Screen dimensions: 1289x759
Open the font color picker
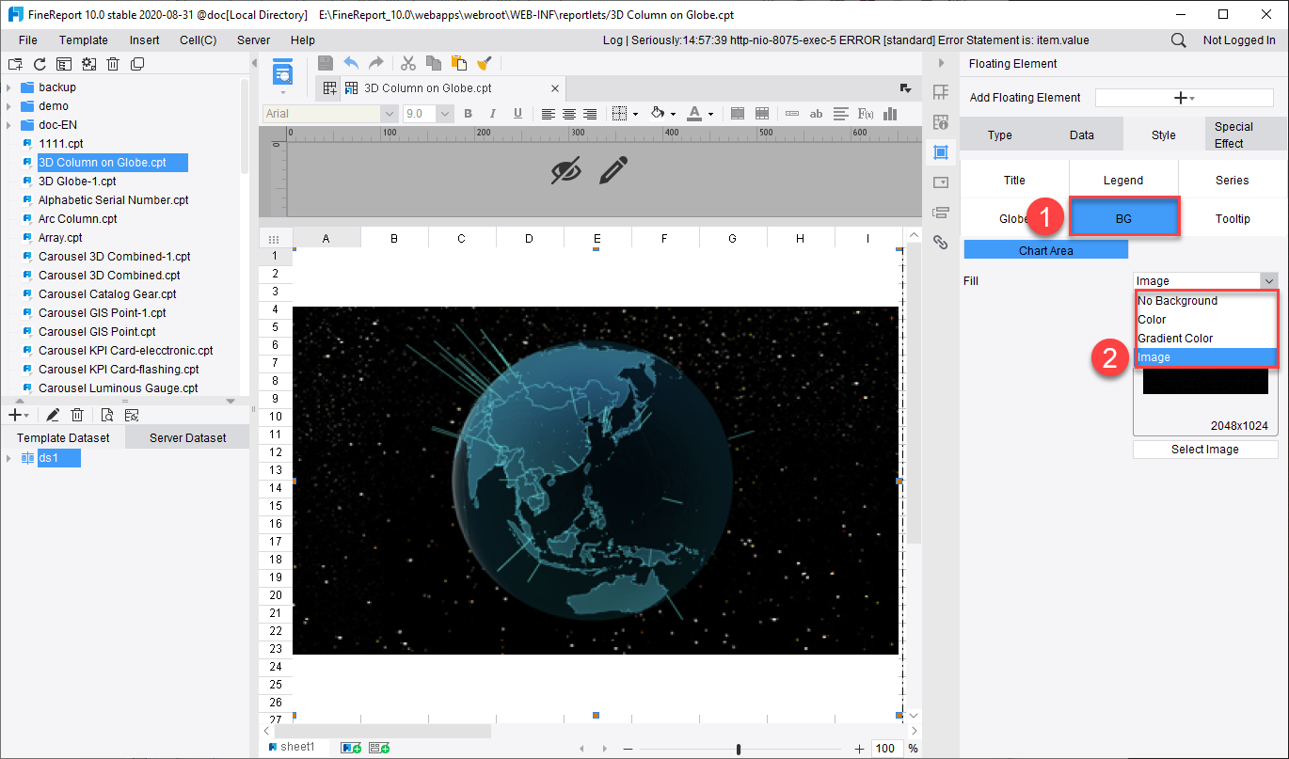pyautogui.click(x=694, y=114)
